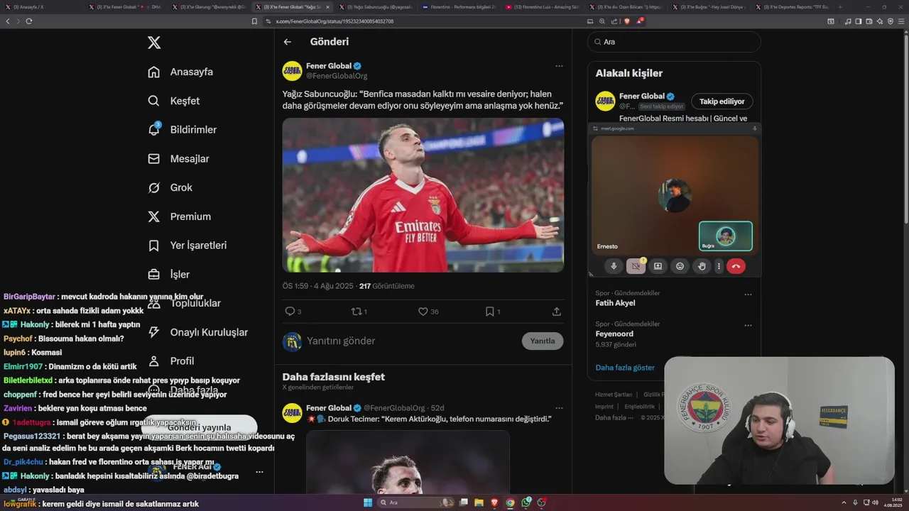Screen dimensions: 909x511
Task: Raise hand in Google Meet overlay
Action: 702,266
